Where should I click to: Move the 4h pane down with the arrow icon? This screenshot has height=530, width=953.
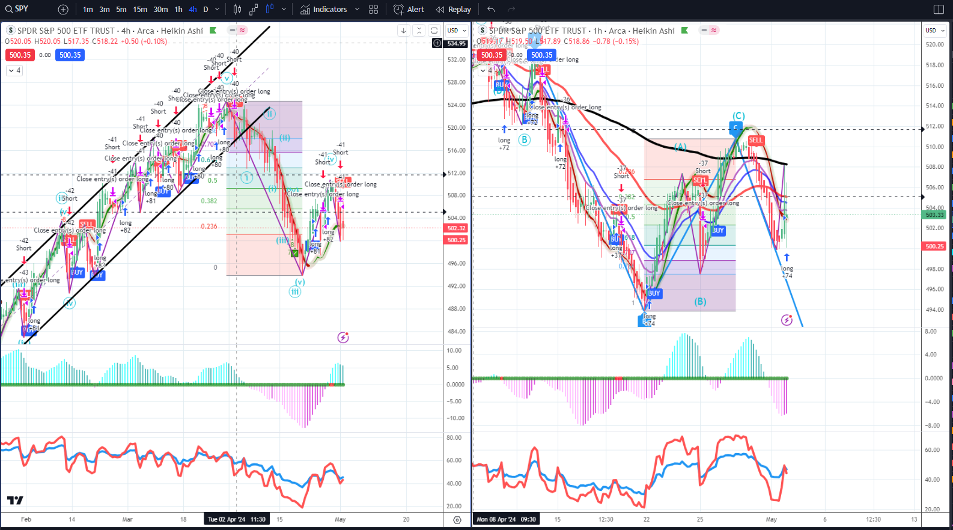pos(404,31)
